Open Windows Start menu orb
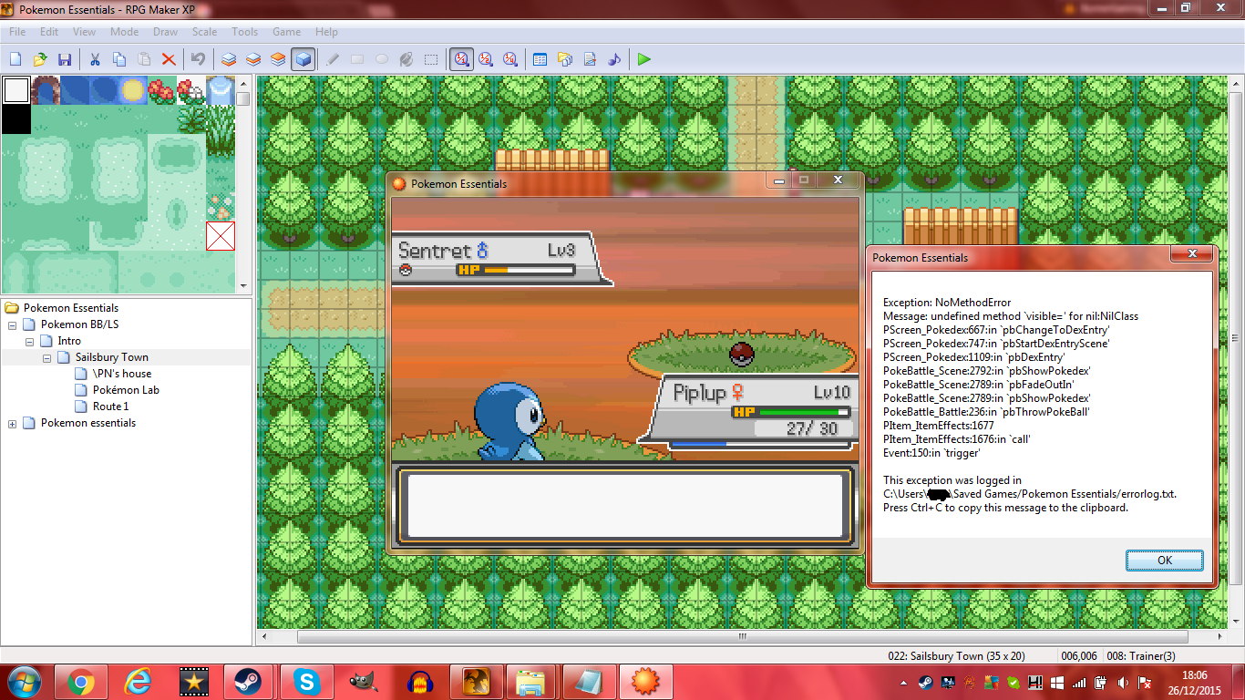The image size is (1245, 700). pos(24,681)
